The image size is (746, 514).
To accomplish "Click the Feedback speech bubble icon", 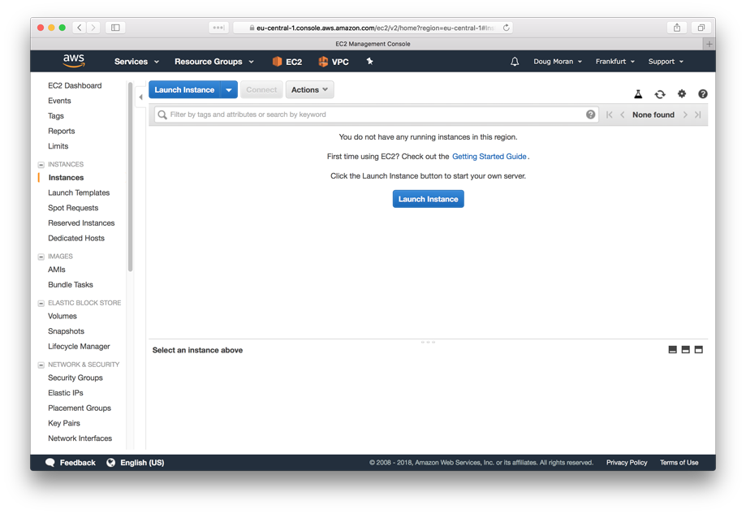I will click(50, 462).
